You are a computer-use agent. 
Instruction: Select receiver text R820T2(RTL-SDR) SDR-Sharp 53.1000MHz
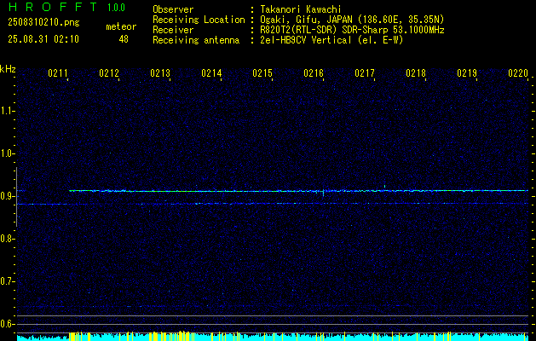point(353,30)
